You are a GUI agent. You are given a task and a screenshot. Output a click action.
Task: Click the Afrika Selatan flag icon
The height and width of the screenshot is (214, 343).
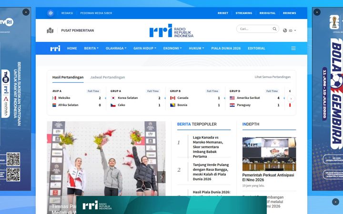click(54, 105)
